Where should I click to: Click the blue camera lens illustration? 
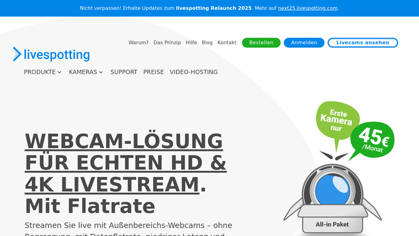point(333,189)
